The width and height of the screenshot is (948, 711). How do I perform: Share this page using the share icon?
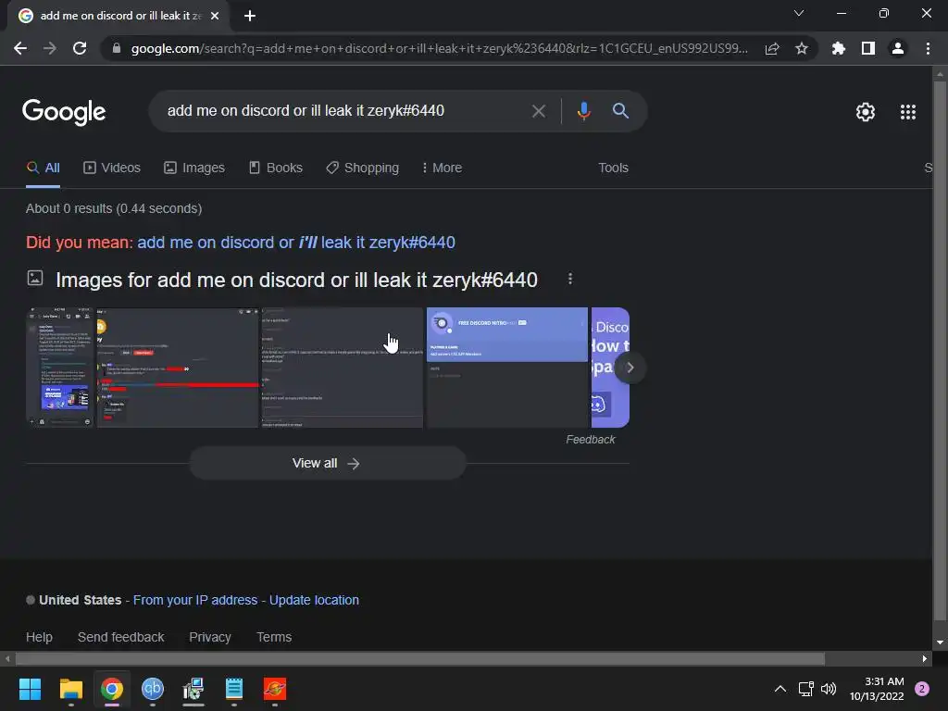[x=772, y=48]
